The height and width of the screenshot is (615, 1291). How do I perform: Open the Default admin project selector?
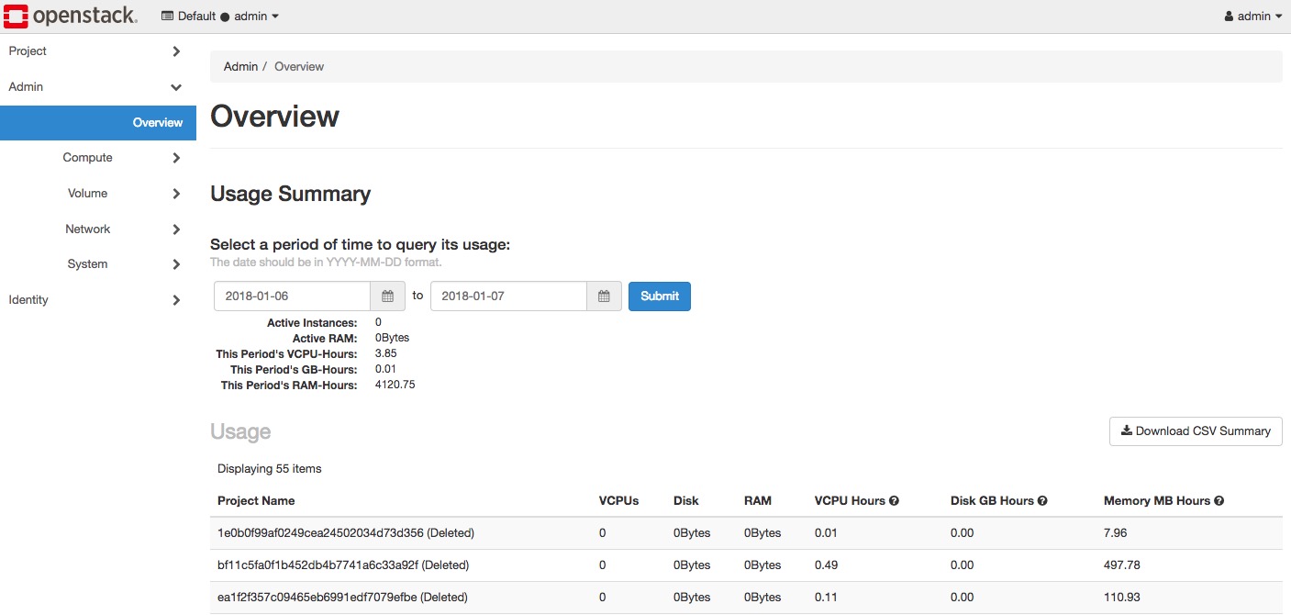220,17
